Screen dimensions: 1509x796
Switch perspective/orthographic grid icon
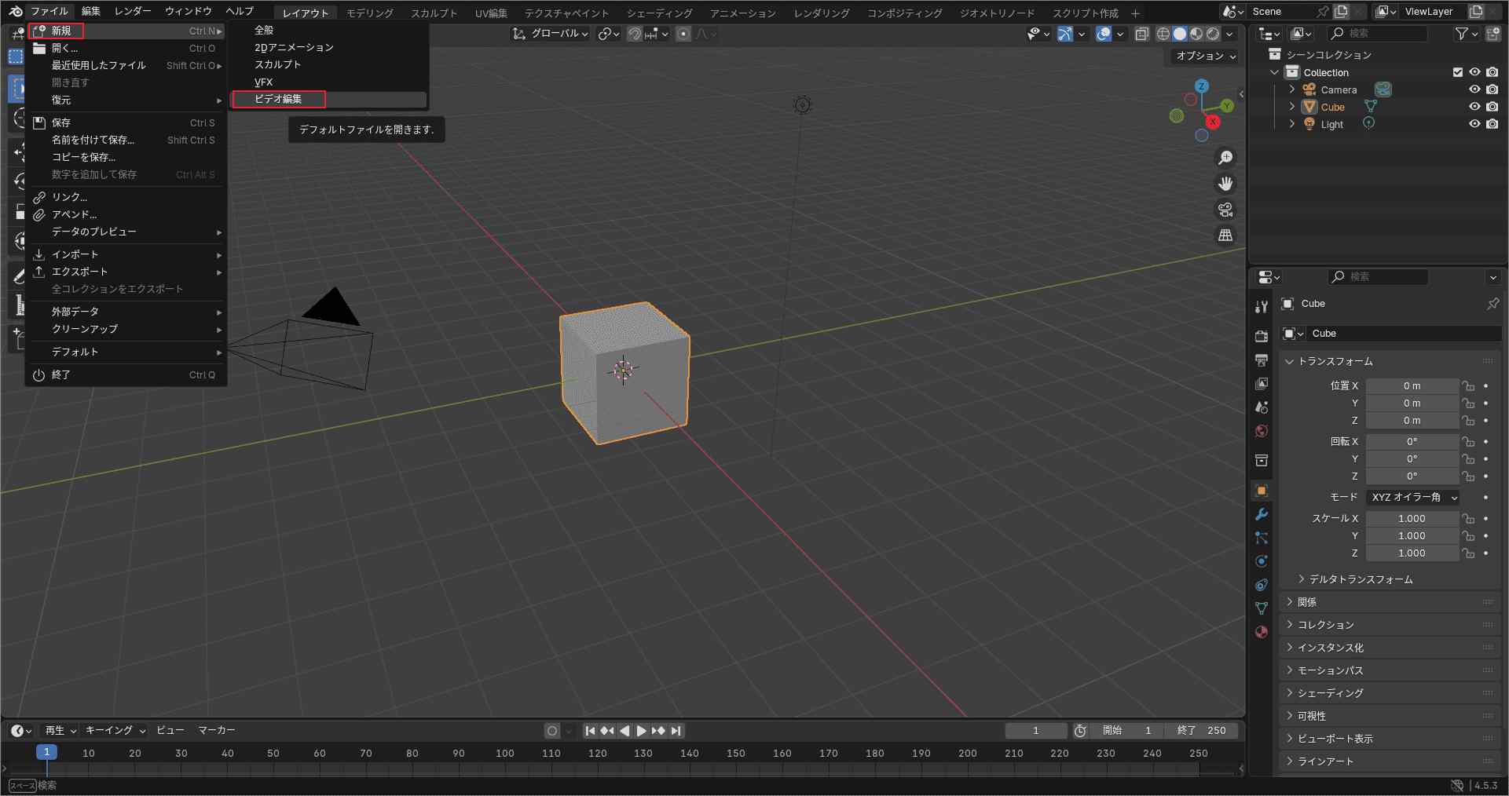pos(1225,236)
